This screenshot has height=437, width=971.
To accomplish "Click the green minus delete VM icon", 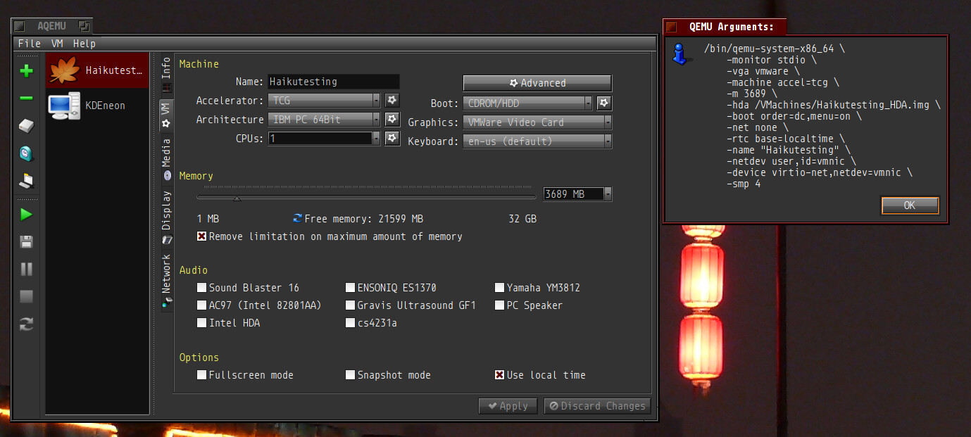I will point(26,99).
